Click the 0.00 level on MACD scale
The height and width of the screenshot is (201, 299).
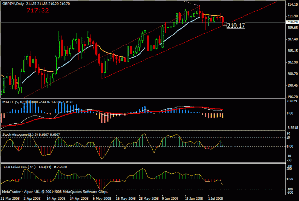[x=290, y=113]
